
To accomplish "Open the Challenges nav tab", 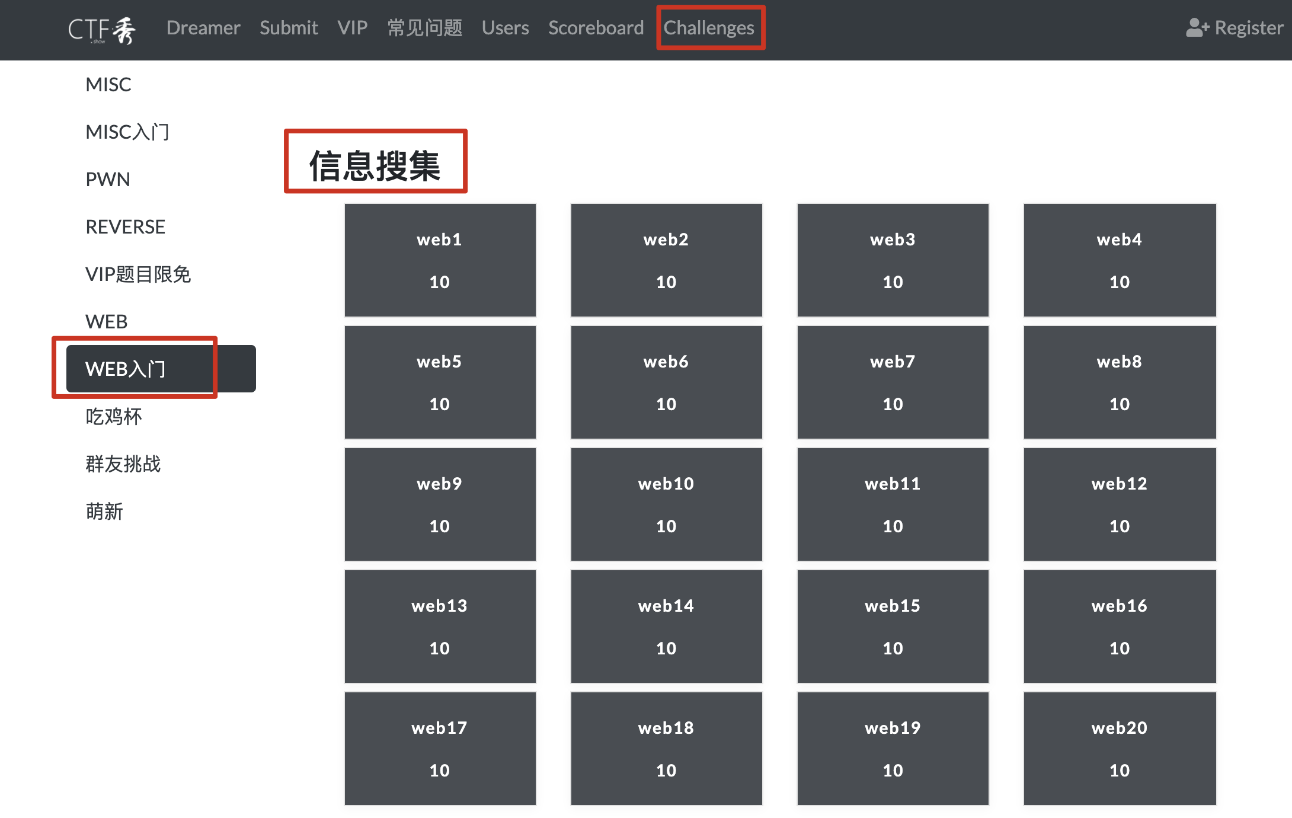I will coord(708,28).
